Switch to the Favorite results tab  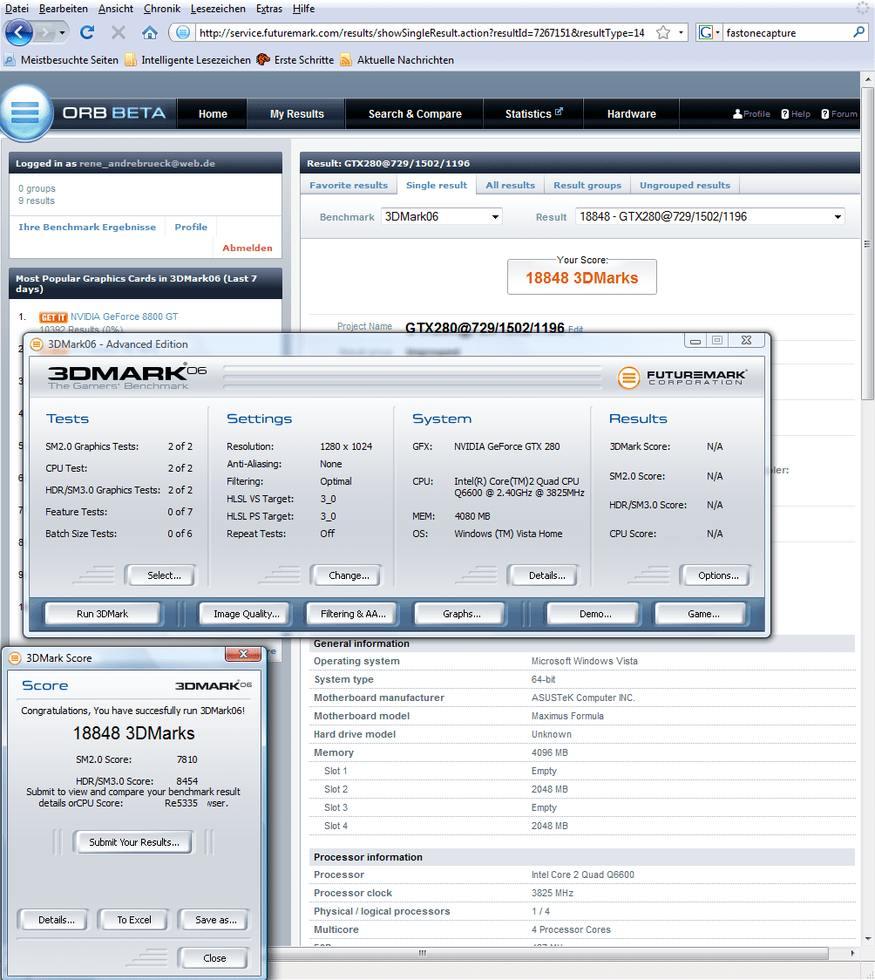click(349, 185)
